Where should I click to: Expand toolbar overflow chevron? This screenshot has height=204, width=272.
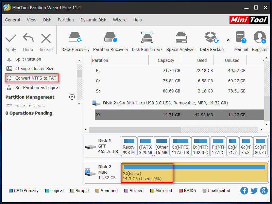click(x=228, y=40)
